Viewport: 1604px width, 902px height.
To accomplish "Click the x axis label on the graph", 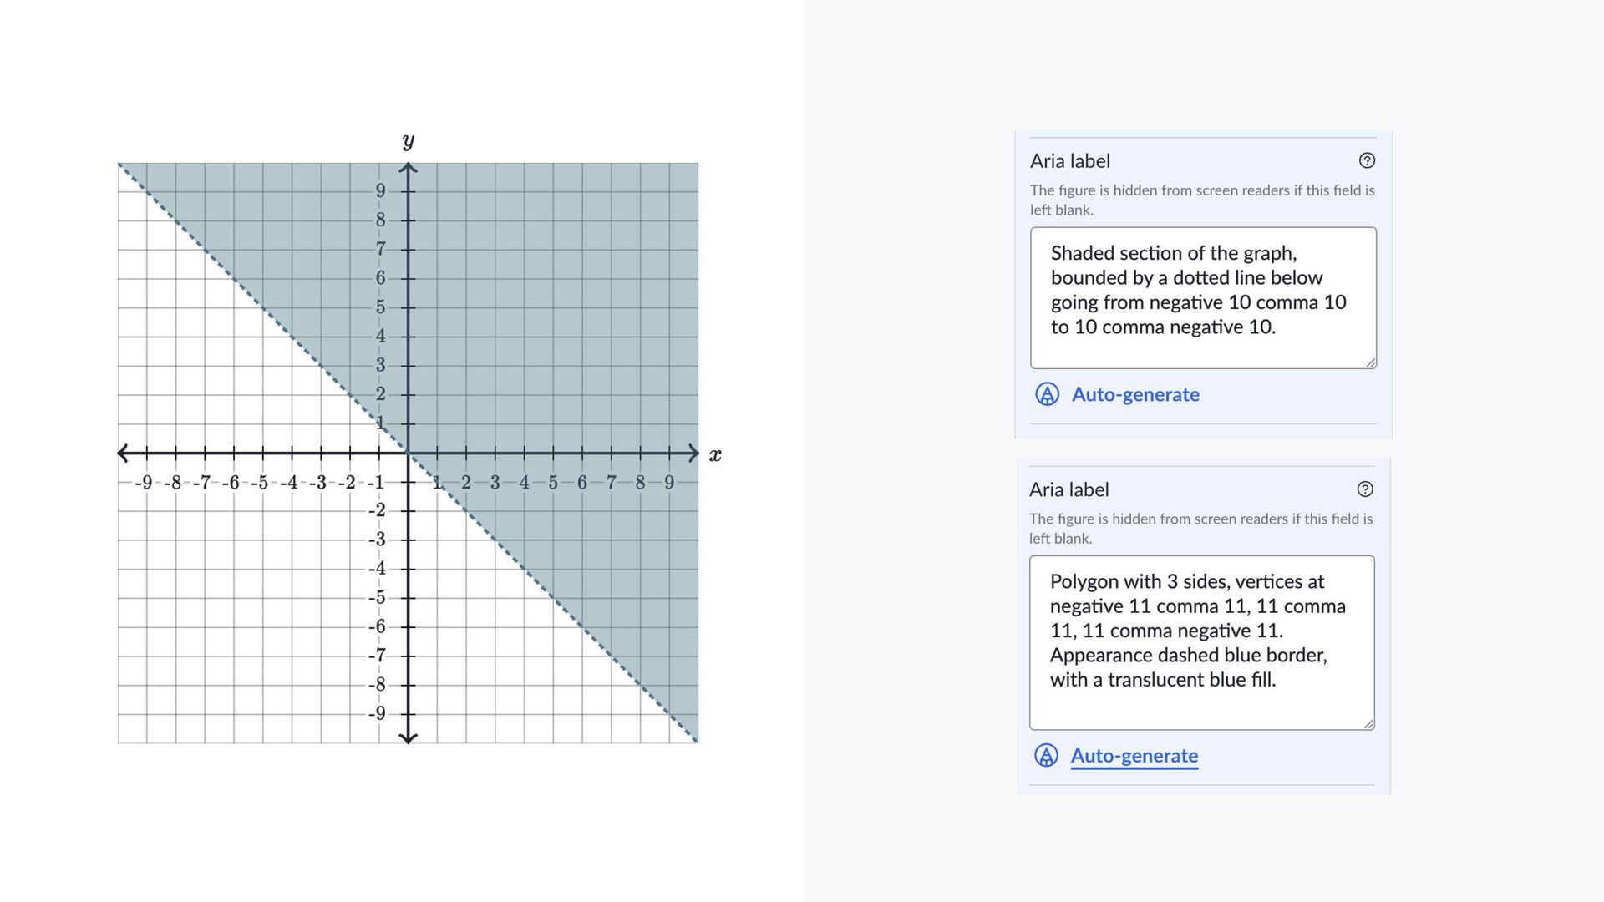I will pos(715,455).
